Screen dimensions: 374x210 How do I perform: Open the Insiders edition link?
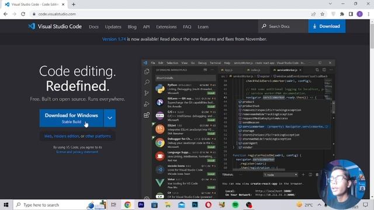pyautogui.click(x=66, y=136)
